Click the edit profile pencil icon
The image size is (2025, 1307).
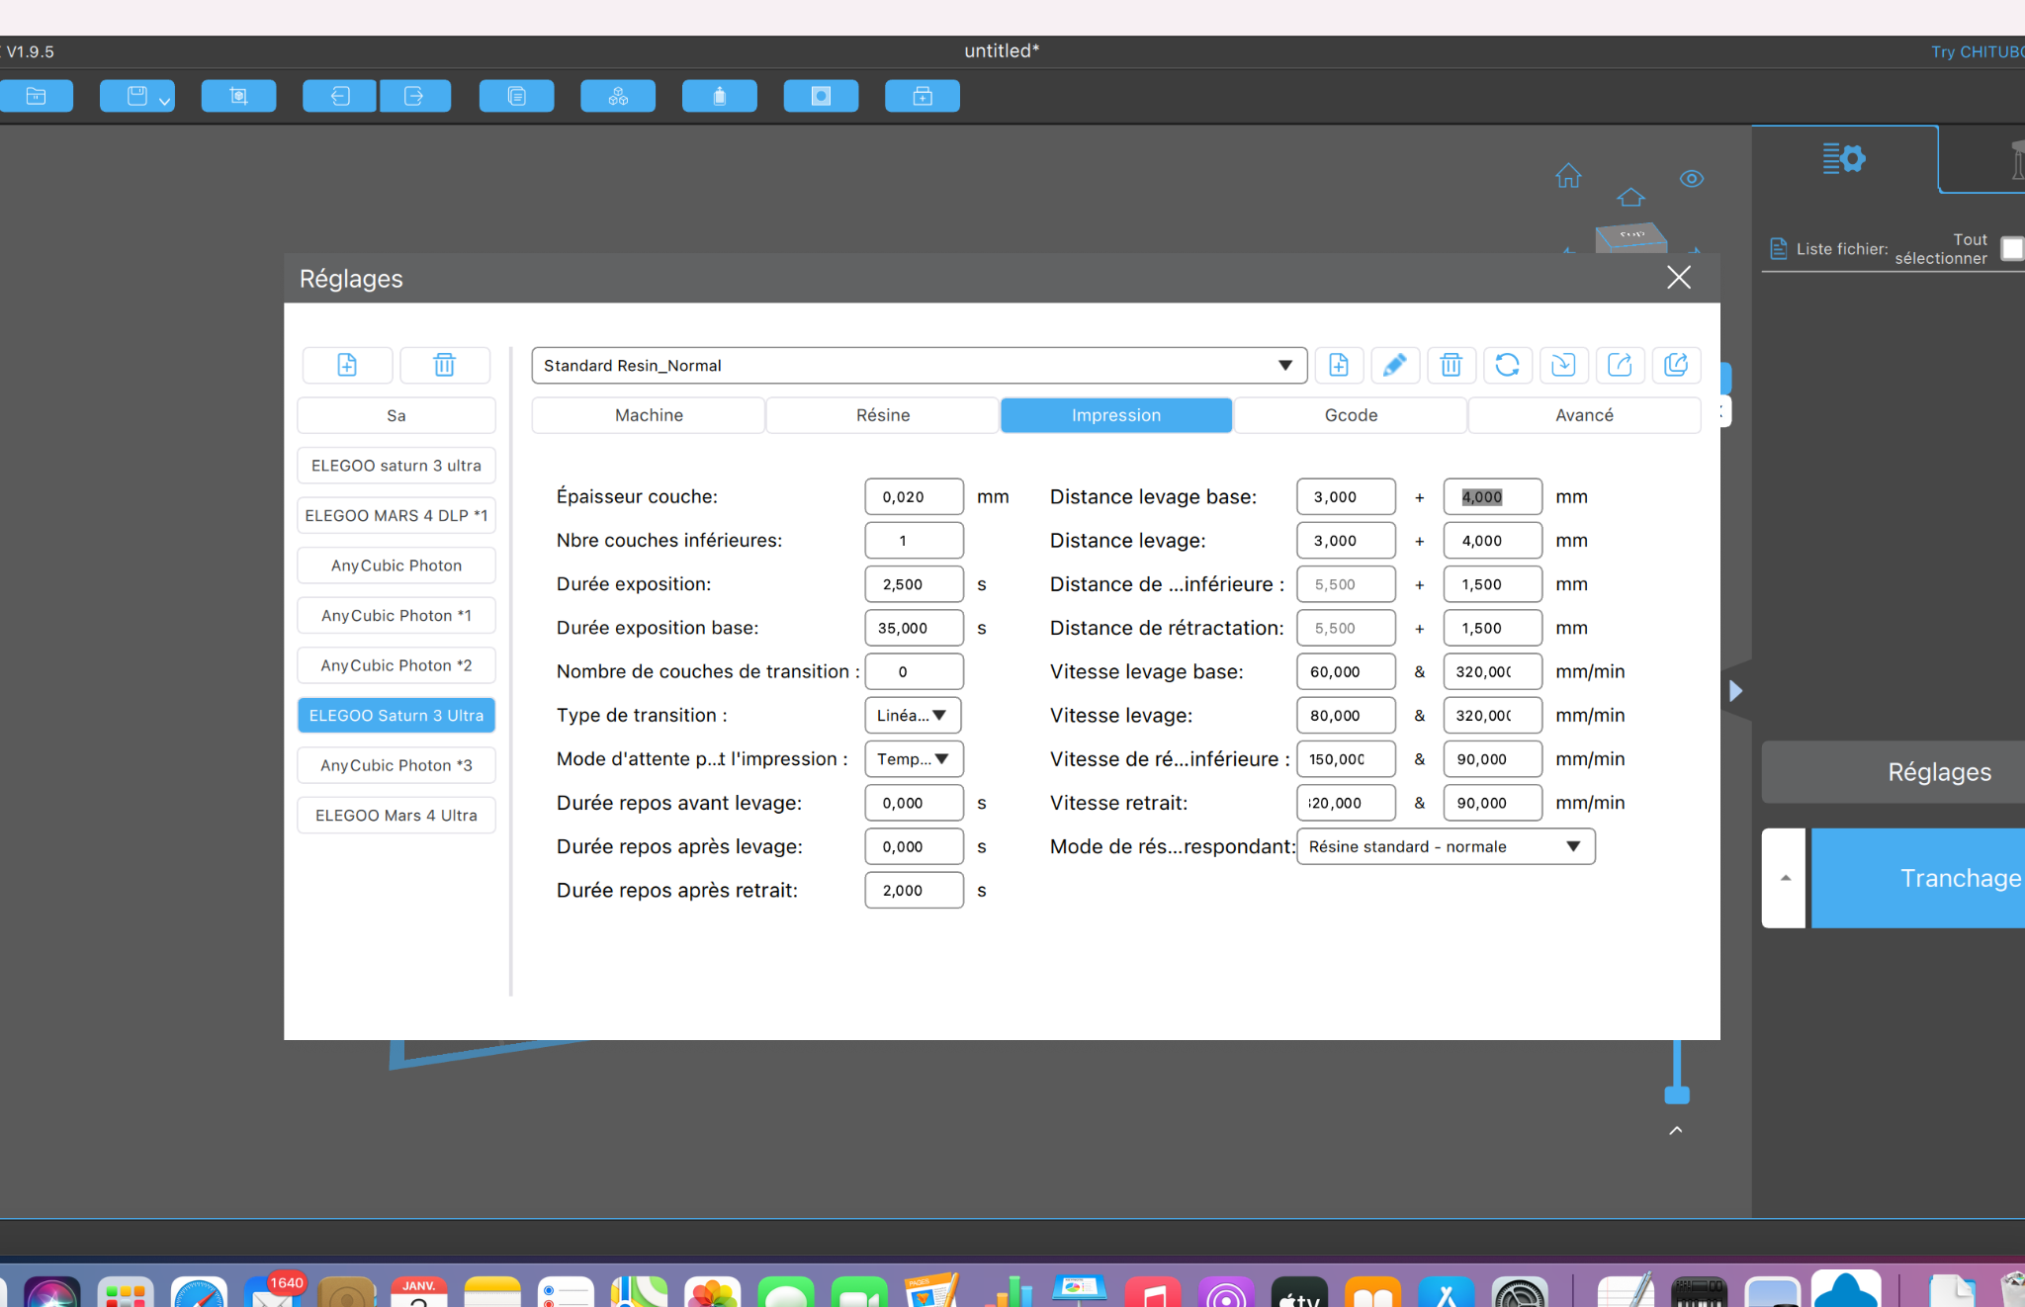click(1394, 365)
